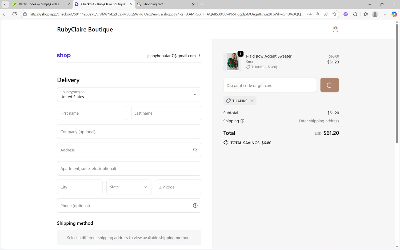Click the Shop logo

click(64, 55)
